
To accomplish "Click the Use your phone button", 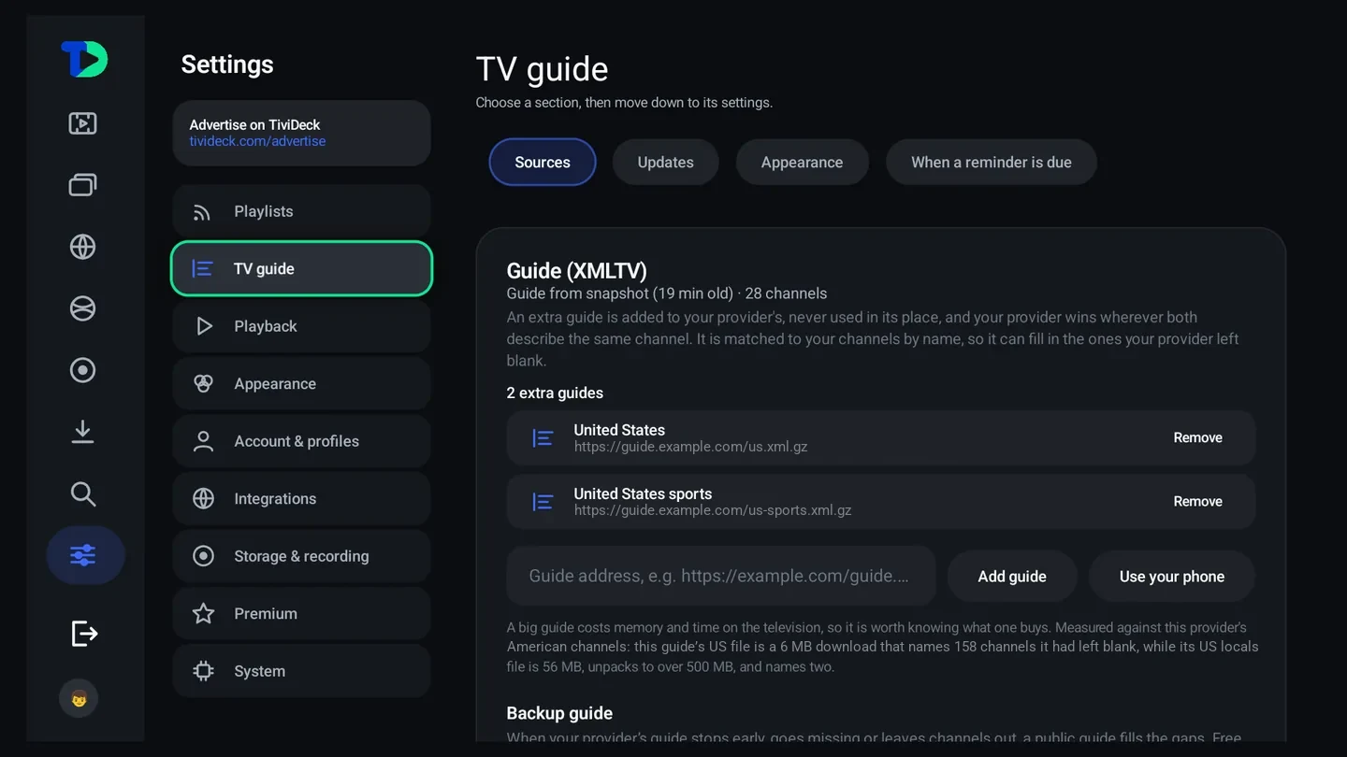I will coord(1172,577).
